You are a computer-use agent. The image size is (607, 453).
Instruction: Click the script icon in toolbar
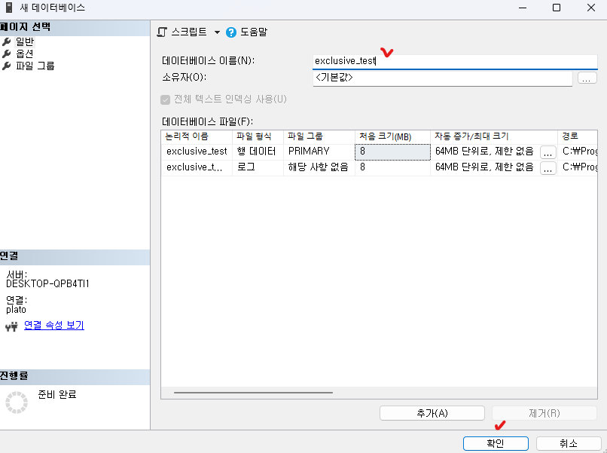162,32
